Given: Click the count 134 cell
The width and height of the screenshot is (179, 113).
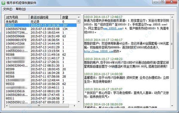Looking at the screenshot, I should 65,29.
